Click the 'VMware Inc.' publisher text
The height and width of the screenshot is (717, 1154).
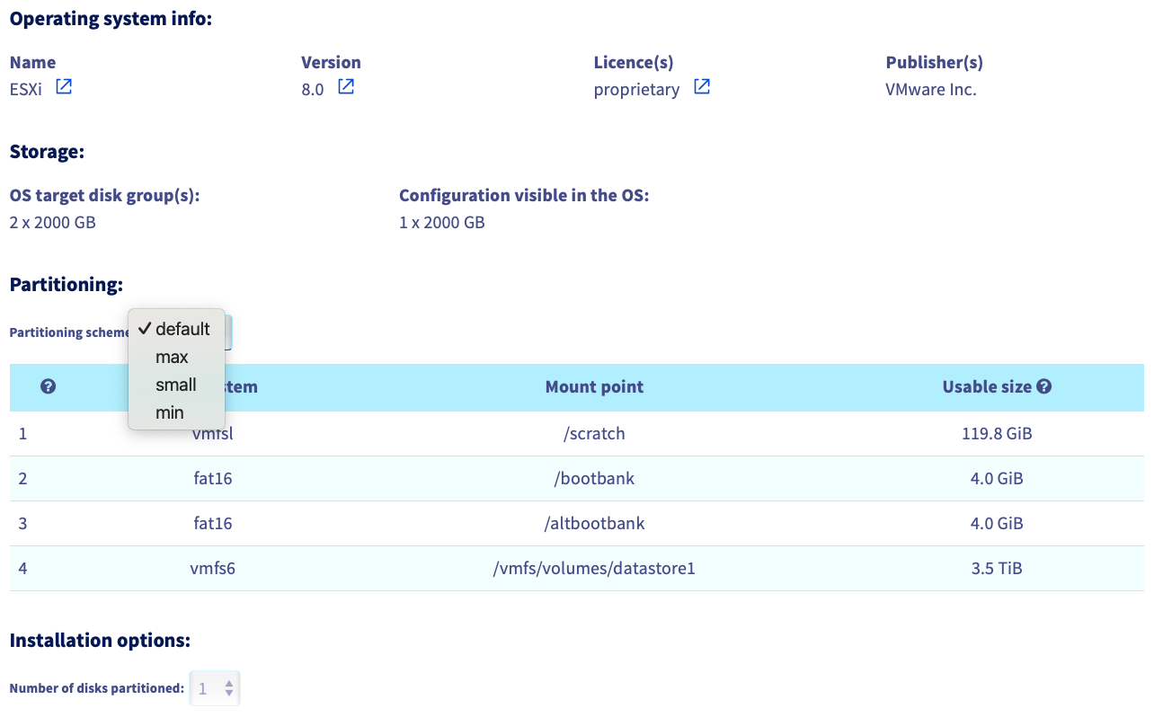pos(931,90)
